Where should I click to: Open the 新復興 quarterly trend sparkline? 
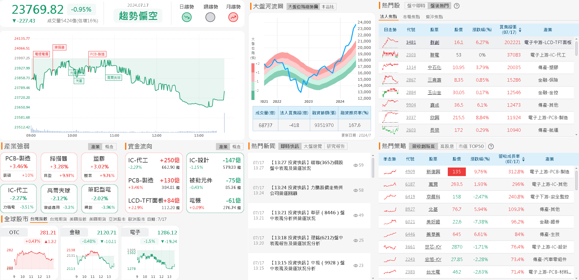coord(390,172)
